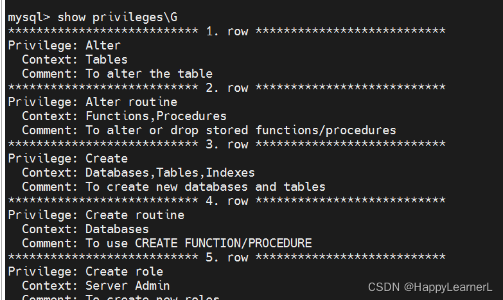The height and width of the screenshot is (300, 503).
Task: Click comment 'To use CREATE FUNCTION/PROCEDURE'
Action: [199, 243]
